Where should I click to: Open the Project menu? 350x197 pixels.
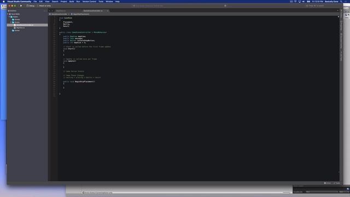(63, 1)
